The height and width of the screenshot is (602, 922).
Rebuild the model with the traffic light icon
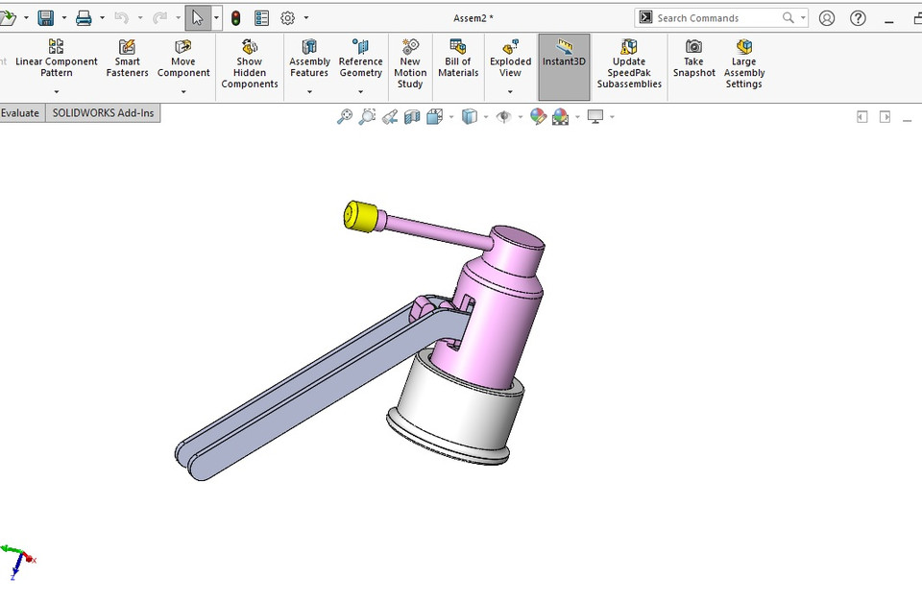[235, 17]
